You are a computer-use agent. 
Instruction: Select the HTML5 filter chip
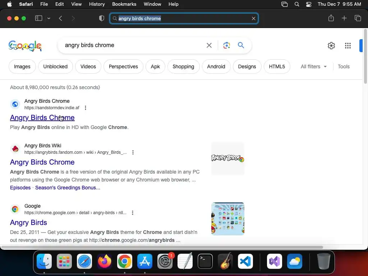click(277, 66)
